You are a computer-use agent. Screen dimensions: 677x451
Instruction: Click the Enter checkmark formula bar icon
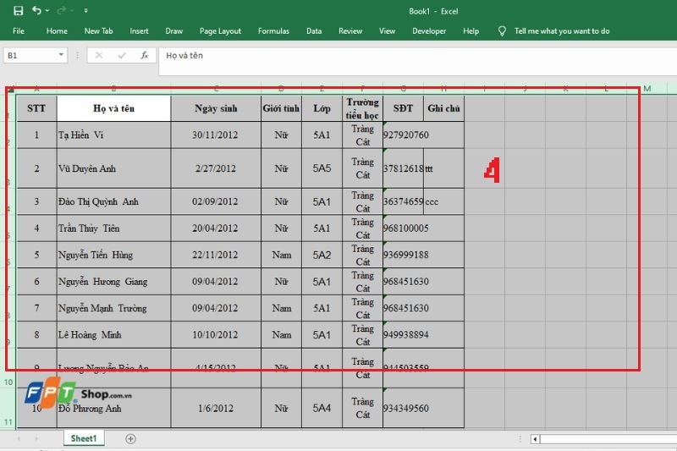click(122, 55)
